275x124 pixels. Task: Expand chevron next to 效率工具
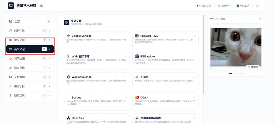click(x=49, y=95)
